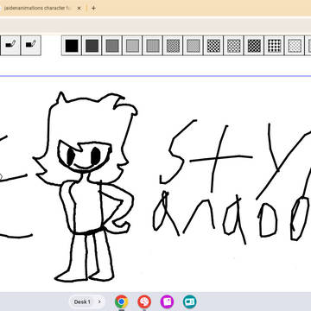Select the dark gray fill swatch

point(92,46)
